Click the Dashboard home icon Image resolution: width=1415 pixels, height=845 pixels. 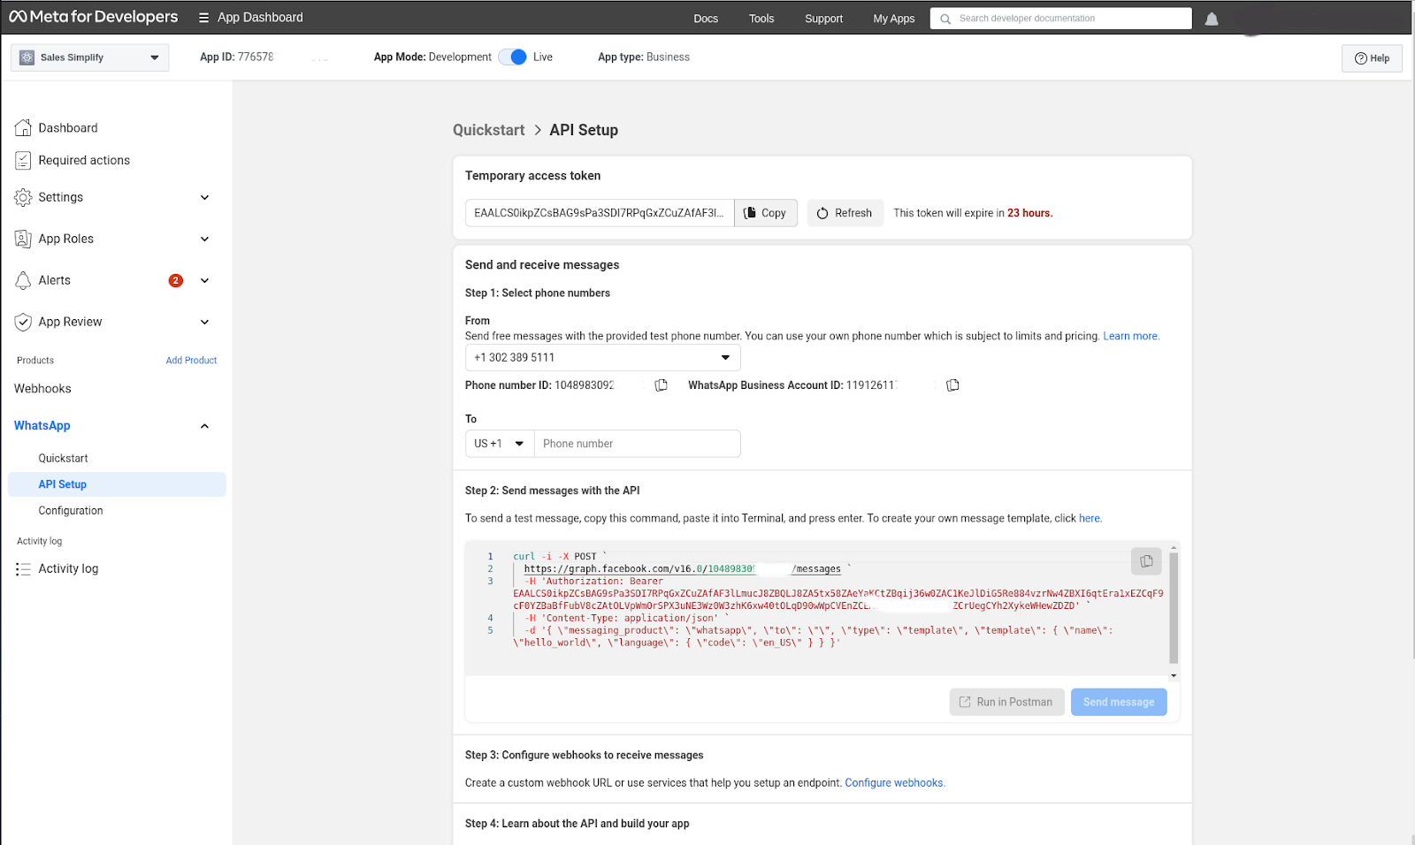(23, 128)
